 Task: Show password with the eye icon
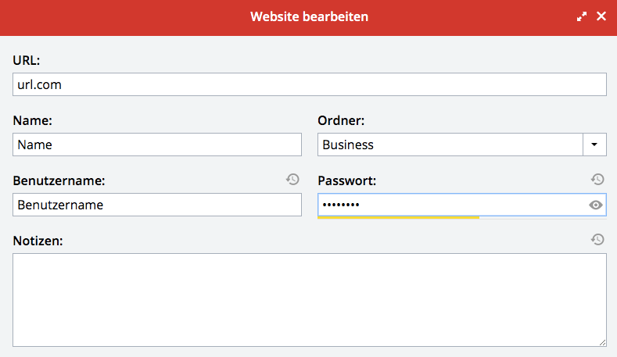(x=596, y=205)
